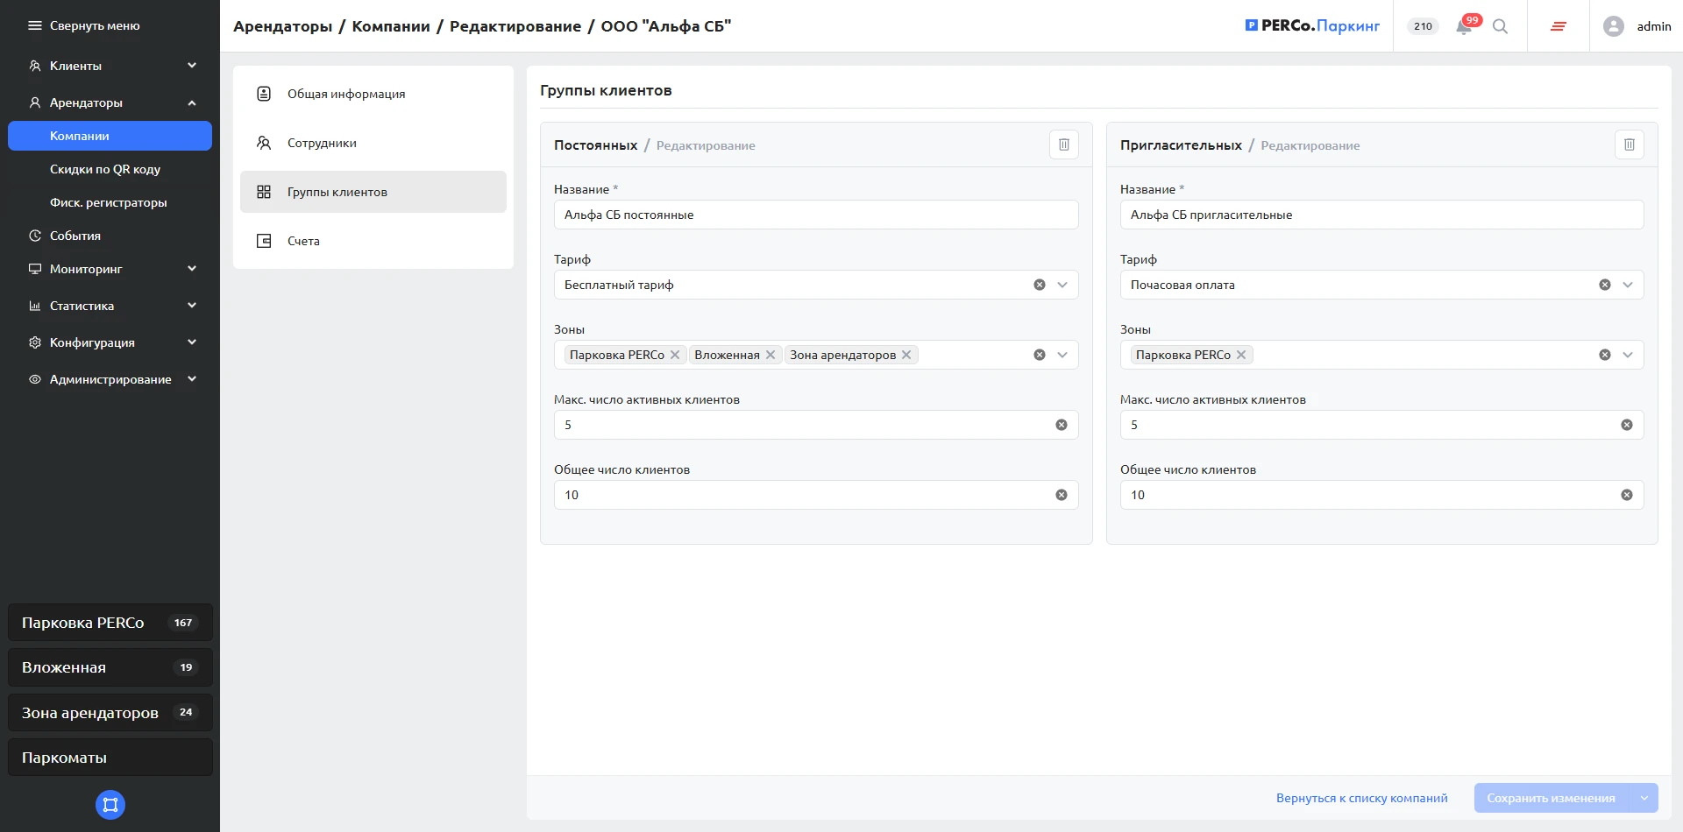
Task: Click Вернуться к списку компаний link
Action: click(1361, 798)
